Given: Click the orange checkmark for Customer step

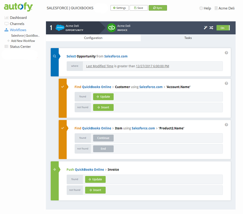Looking at the screenshot, I should (x=63, y=87).
